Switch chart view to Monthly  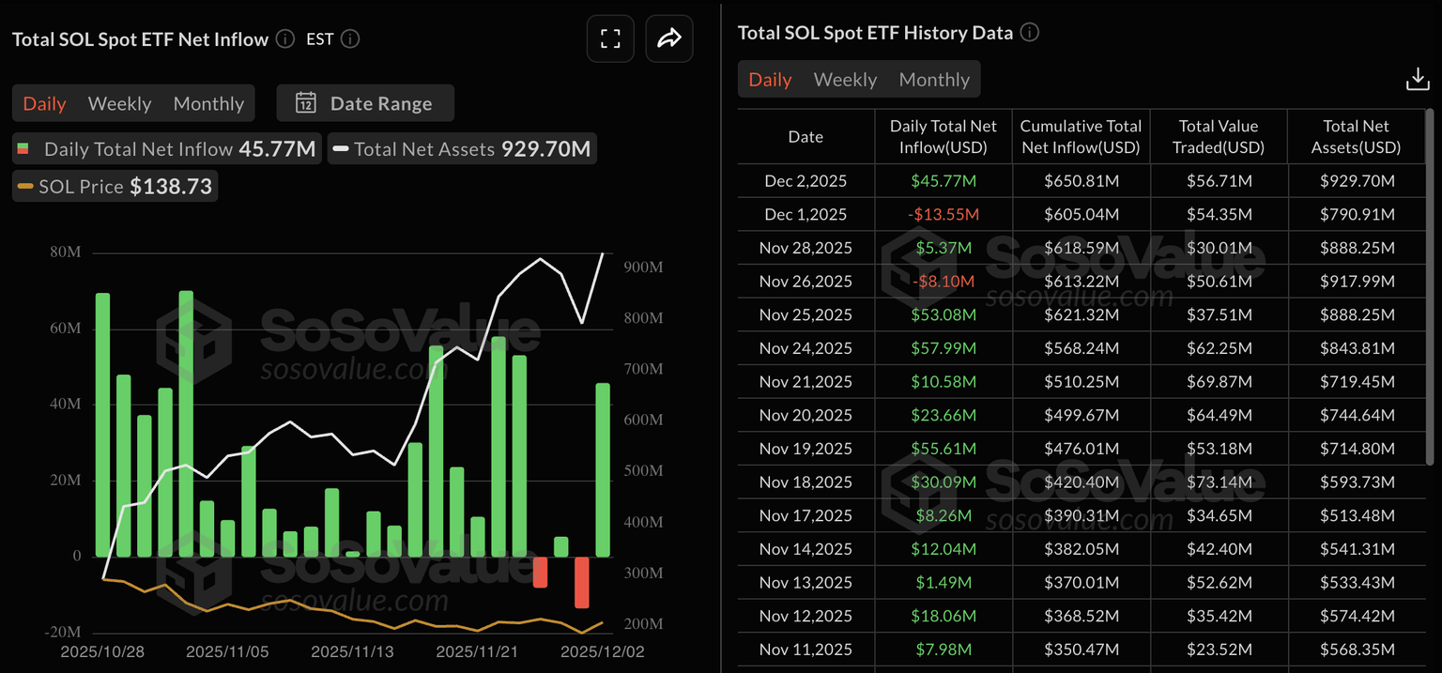pyautogui.click(x=208, y=103)
